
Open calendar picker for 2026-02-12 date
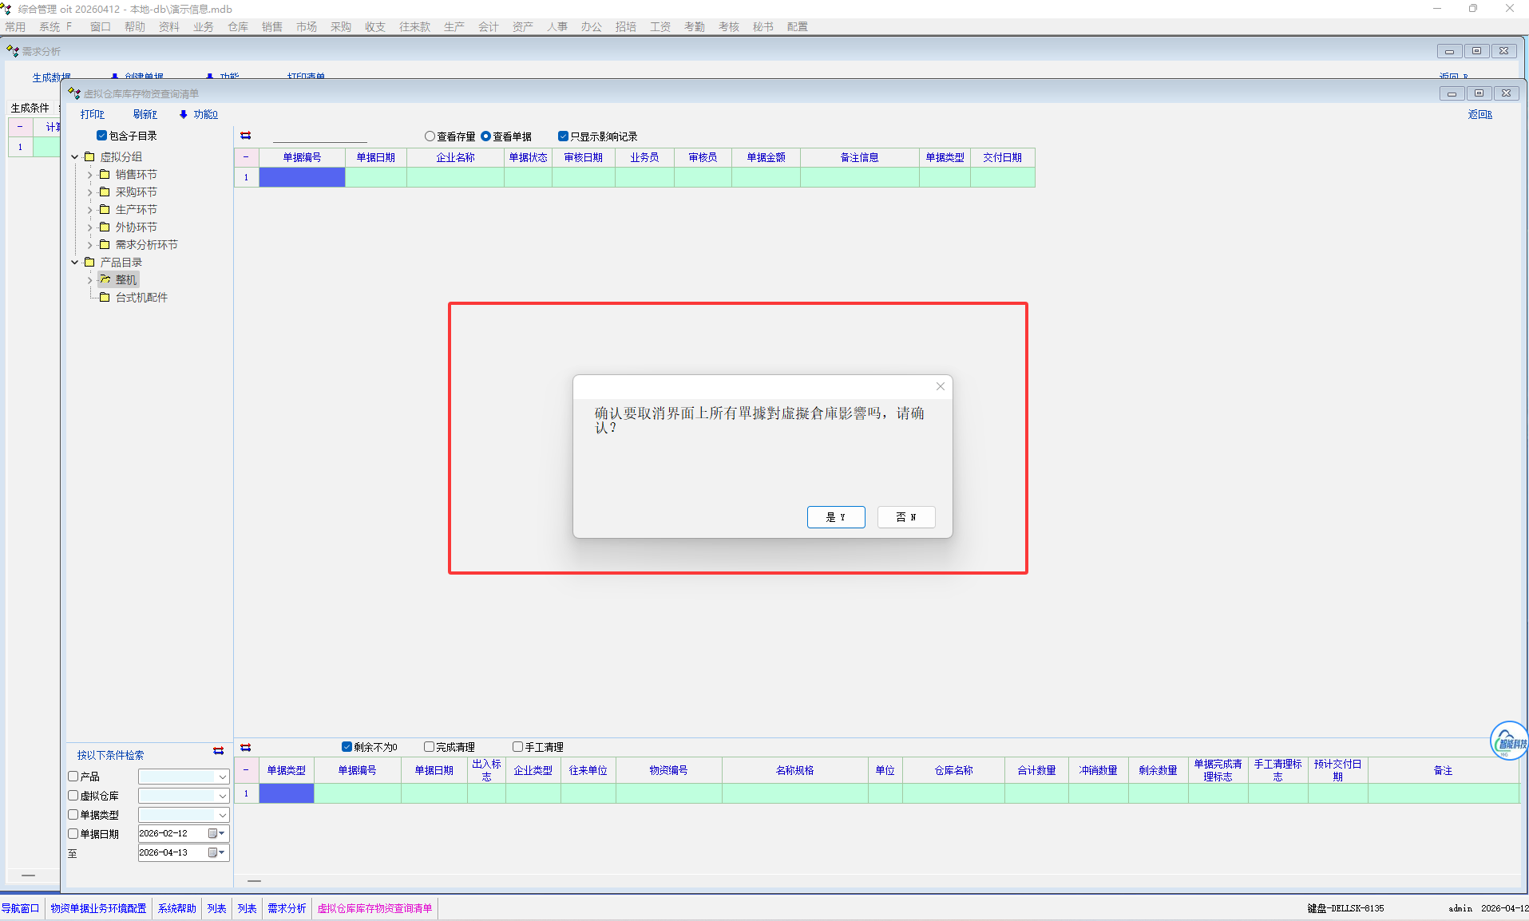tap(213, 833)
